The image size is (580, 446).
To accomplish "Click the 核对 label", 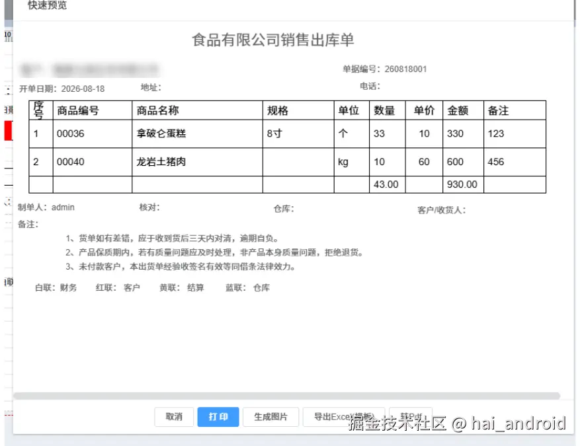I will 149,207.
